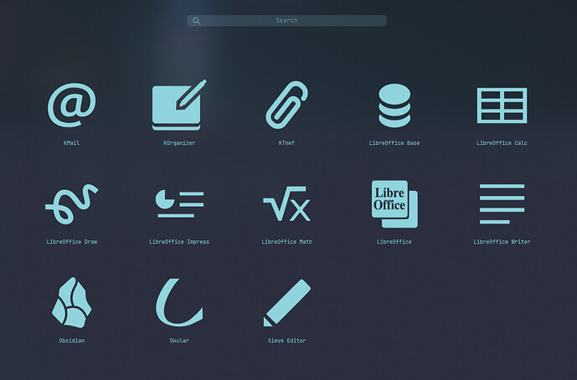
Task: Launch LibreOffice Writer text lines icon
Action: coord(502,204)
